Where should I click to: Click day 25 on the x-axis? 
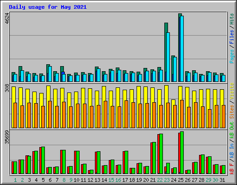click(181, 180)
